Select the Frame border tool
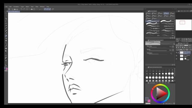The width and height of the screenshot is (192, 108). [x=6, y=56]
